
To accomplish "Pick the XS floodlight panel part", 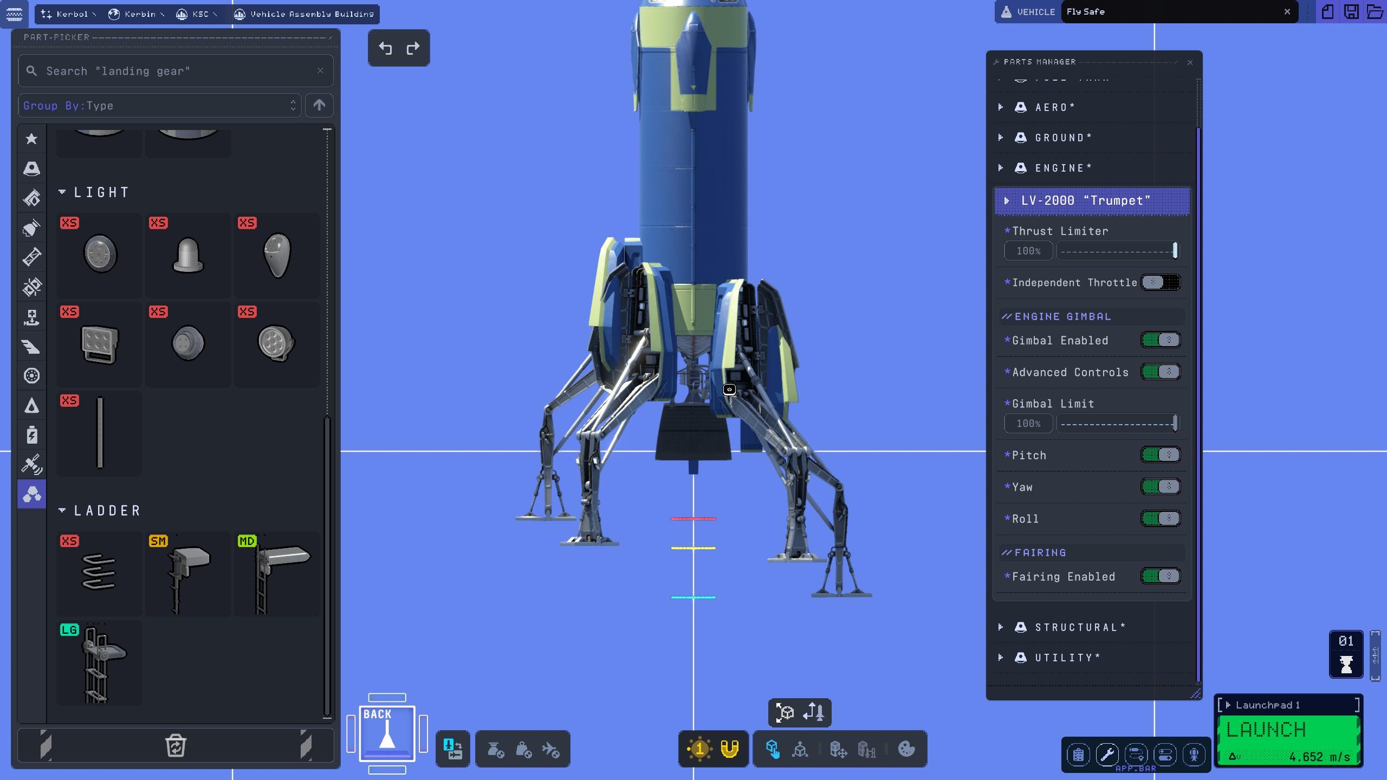I will point(99,344).
